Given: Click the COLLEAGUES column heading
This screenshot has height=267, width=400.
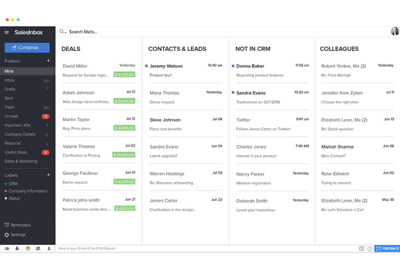Looking at the screenshot, I should pos(339,49).
